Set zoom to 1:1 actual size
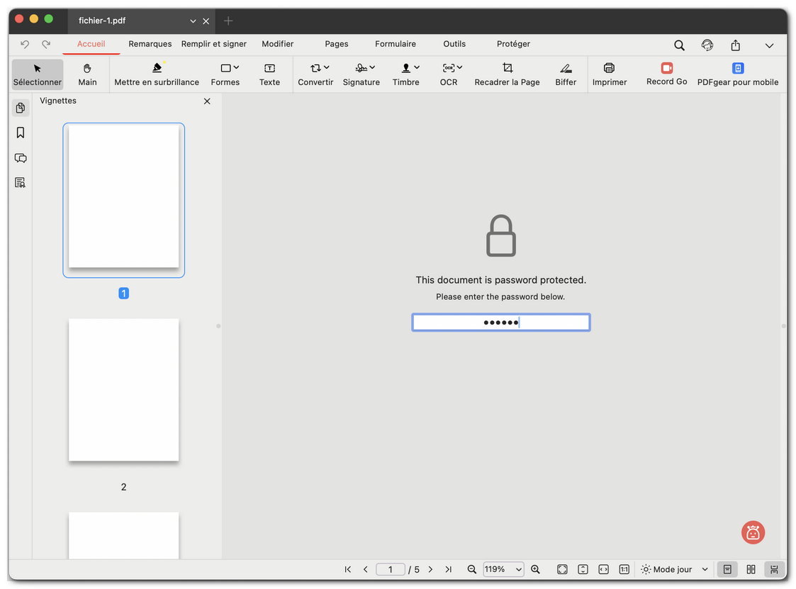Viewport: 796px width, 589px height. tap(624, 569)
